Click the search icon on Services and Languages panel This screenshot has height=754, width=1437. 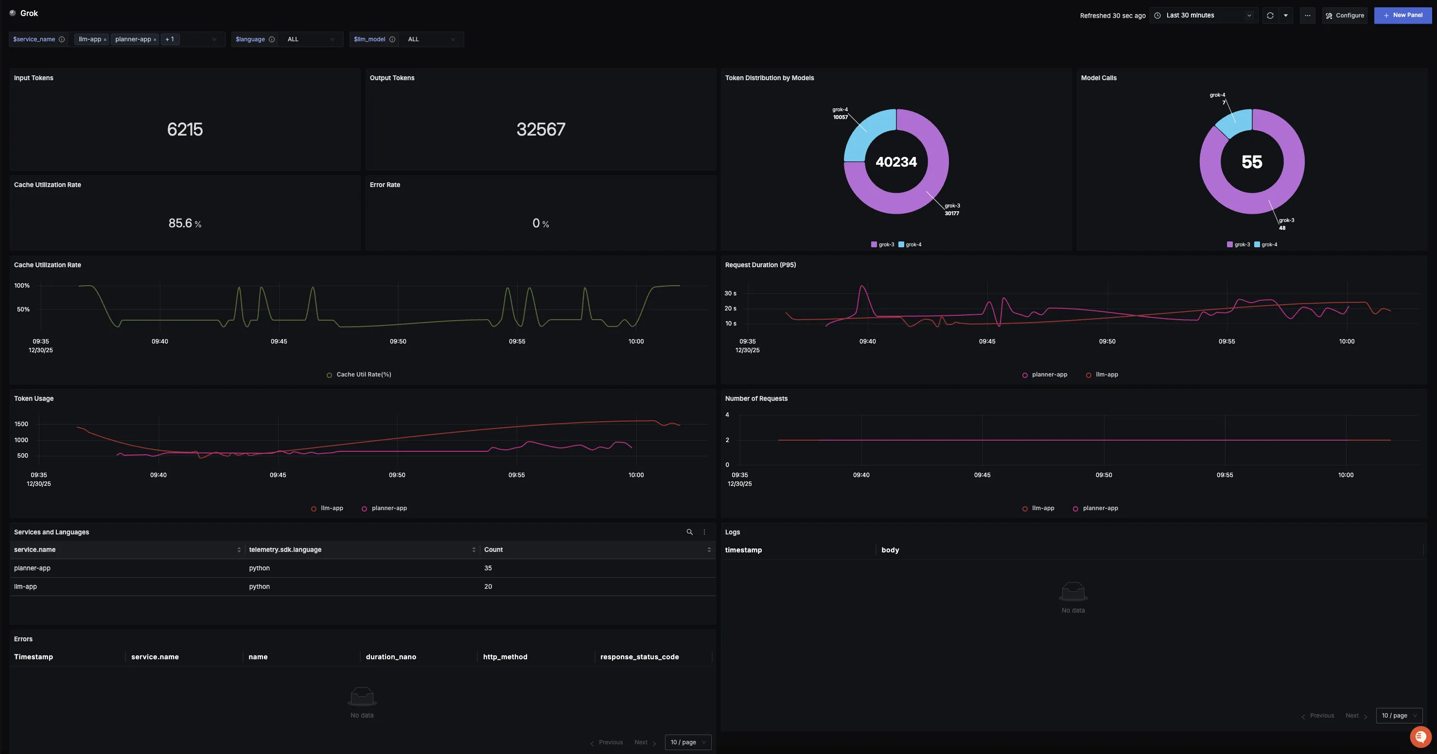coord(690,532)
